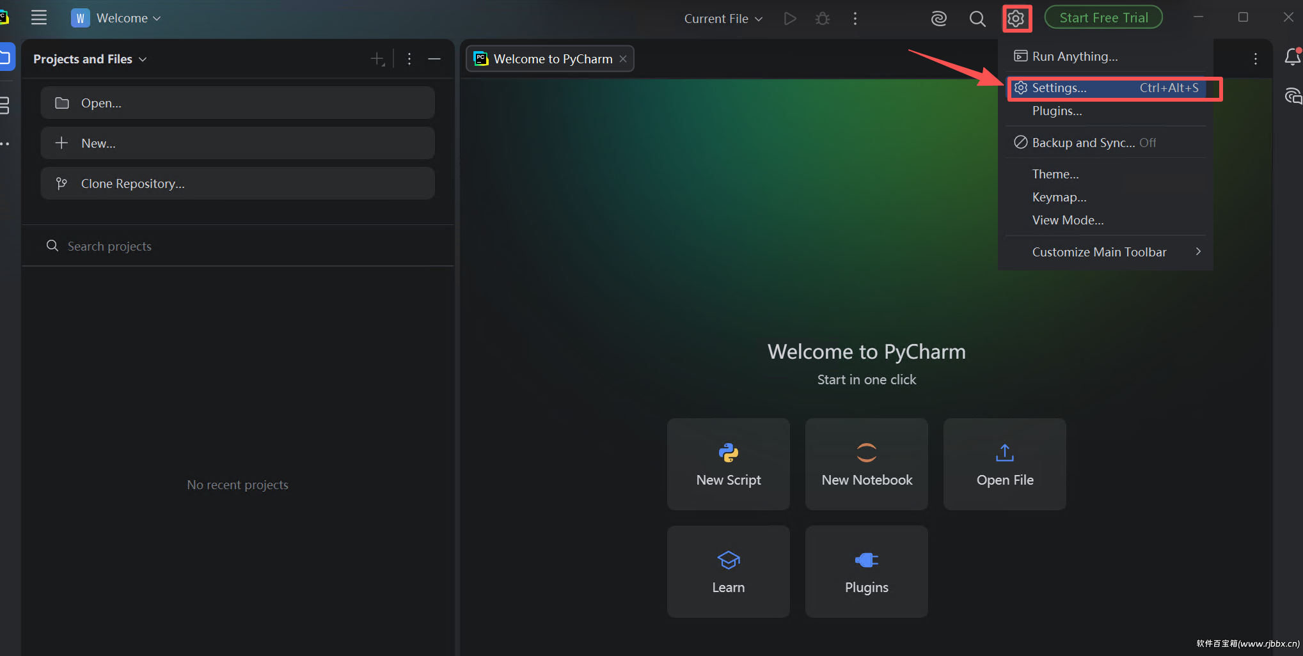Click the Open... button in Projects panel
The width and height of the screenshot is (1303, 656).
click(x=237, y=103)
